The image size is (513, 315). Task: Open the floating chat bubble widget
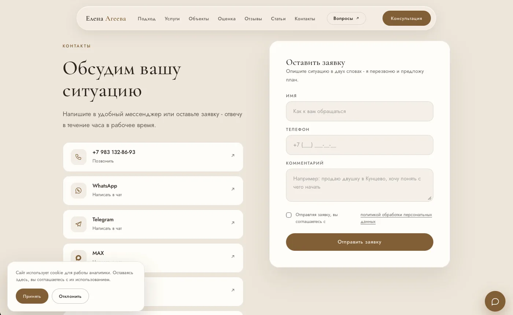click(x=495, y=301)
